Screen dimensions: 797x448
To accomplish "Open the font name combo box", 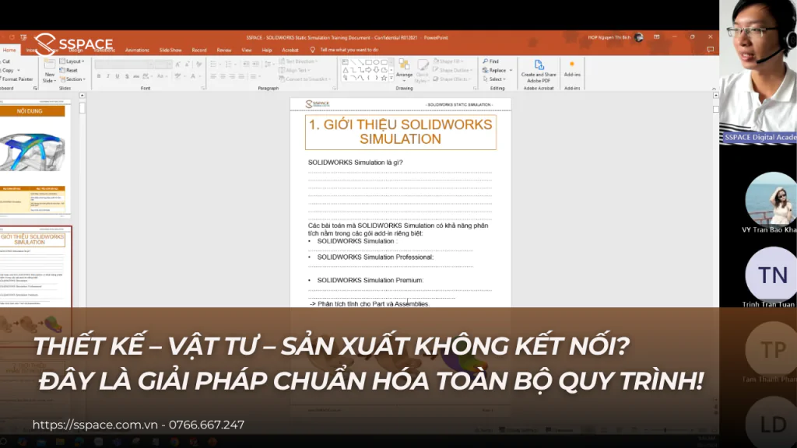I will [x=124, y=65].
